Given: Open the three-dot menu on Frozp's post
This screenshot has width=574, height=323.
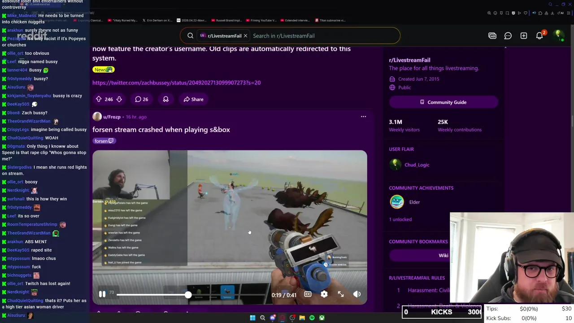Looking at the screenshot, I should pos(363,117).
